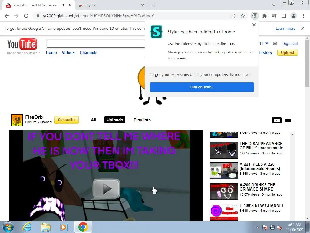Open the Windows Start button

tap(8, 227)
